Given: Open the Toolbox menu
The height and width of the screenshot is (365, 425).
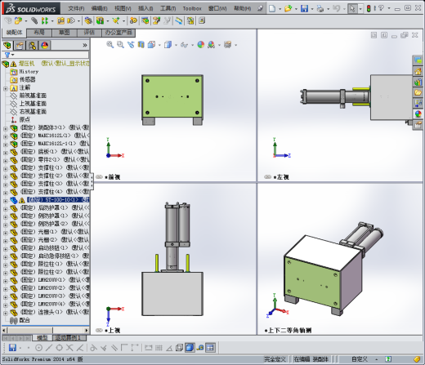Looking at the screenshot, I should coord(192,8).
